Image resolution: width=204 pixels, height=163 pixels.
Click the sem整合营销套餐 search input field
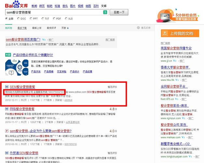click(54, 12)
